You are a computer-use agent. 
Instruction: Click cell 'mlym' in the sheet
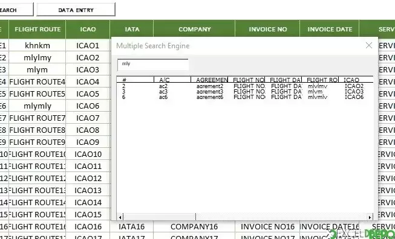click(38, 69)
